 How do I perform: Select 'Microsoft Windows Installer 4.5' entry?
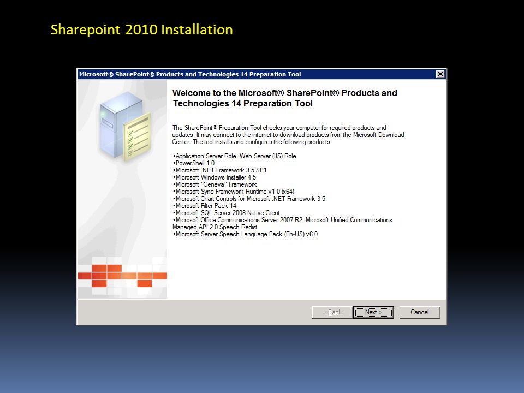point(215,177)
